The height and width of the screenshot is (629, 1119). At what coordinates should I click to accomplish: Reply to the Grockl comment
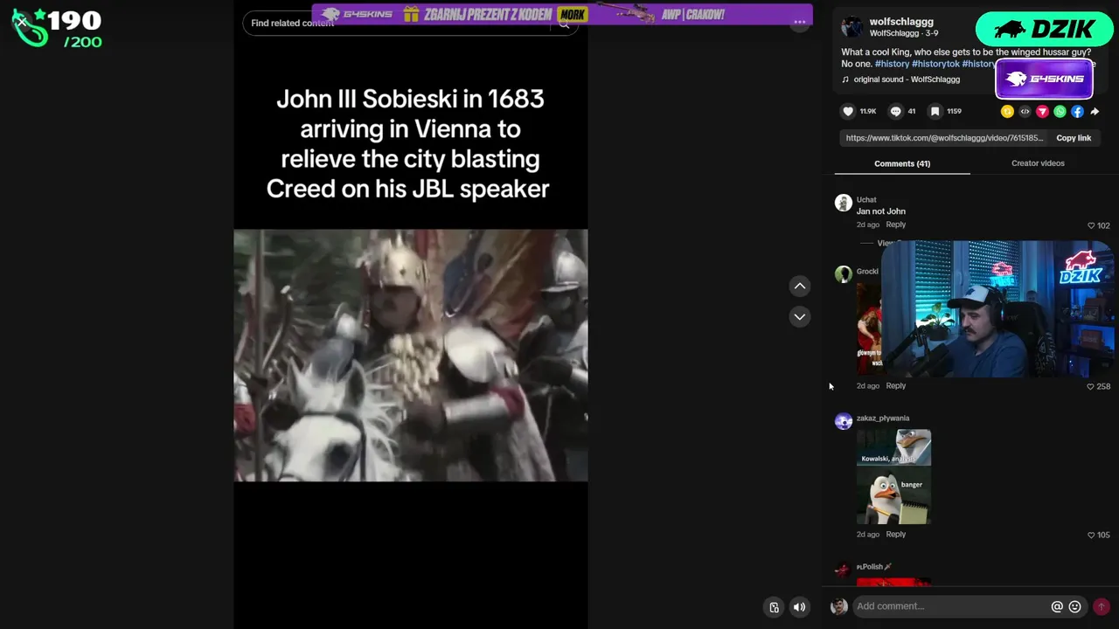[895, 385]
